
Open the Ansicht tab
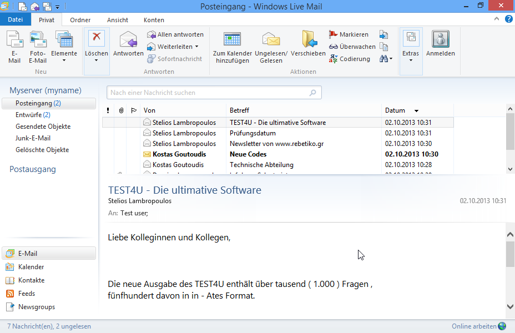118,20
